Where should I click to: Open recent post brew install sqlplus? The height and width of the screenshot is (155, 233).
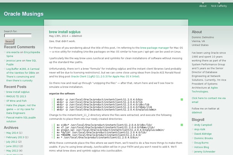(18, 92)
